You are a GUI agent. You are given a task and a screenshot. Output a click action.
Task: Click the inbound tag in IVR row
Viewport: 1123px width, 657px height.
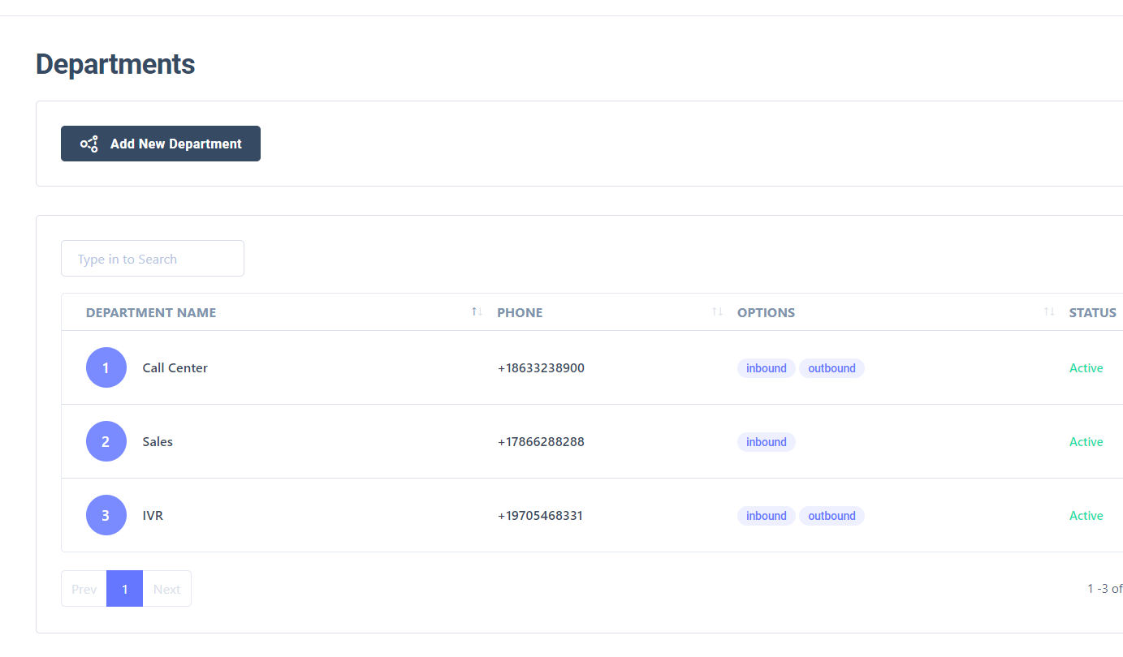(x=767, y=516)
